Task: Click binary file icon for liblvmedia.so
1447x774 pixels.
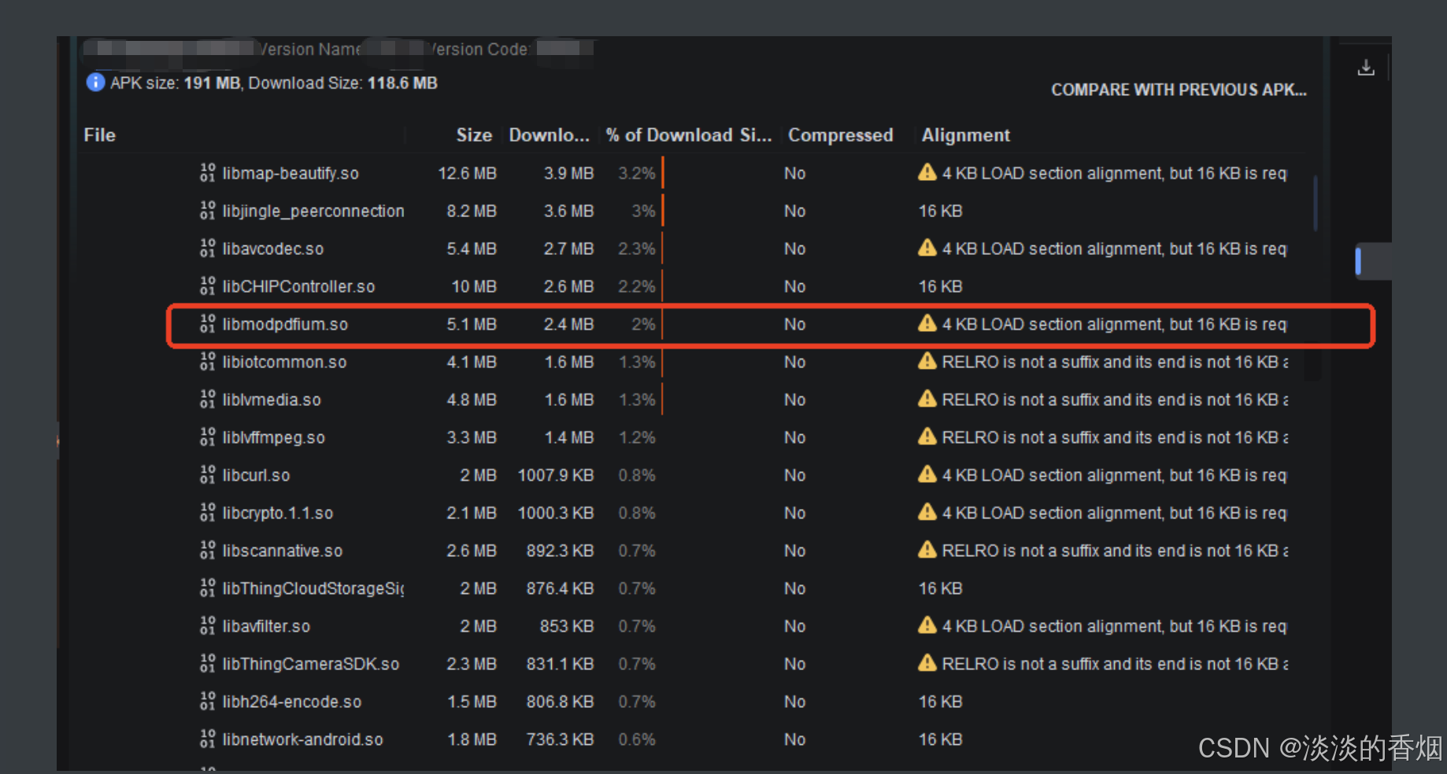Action: point(208,399)
